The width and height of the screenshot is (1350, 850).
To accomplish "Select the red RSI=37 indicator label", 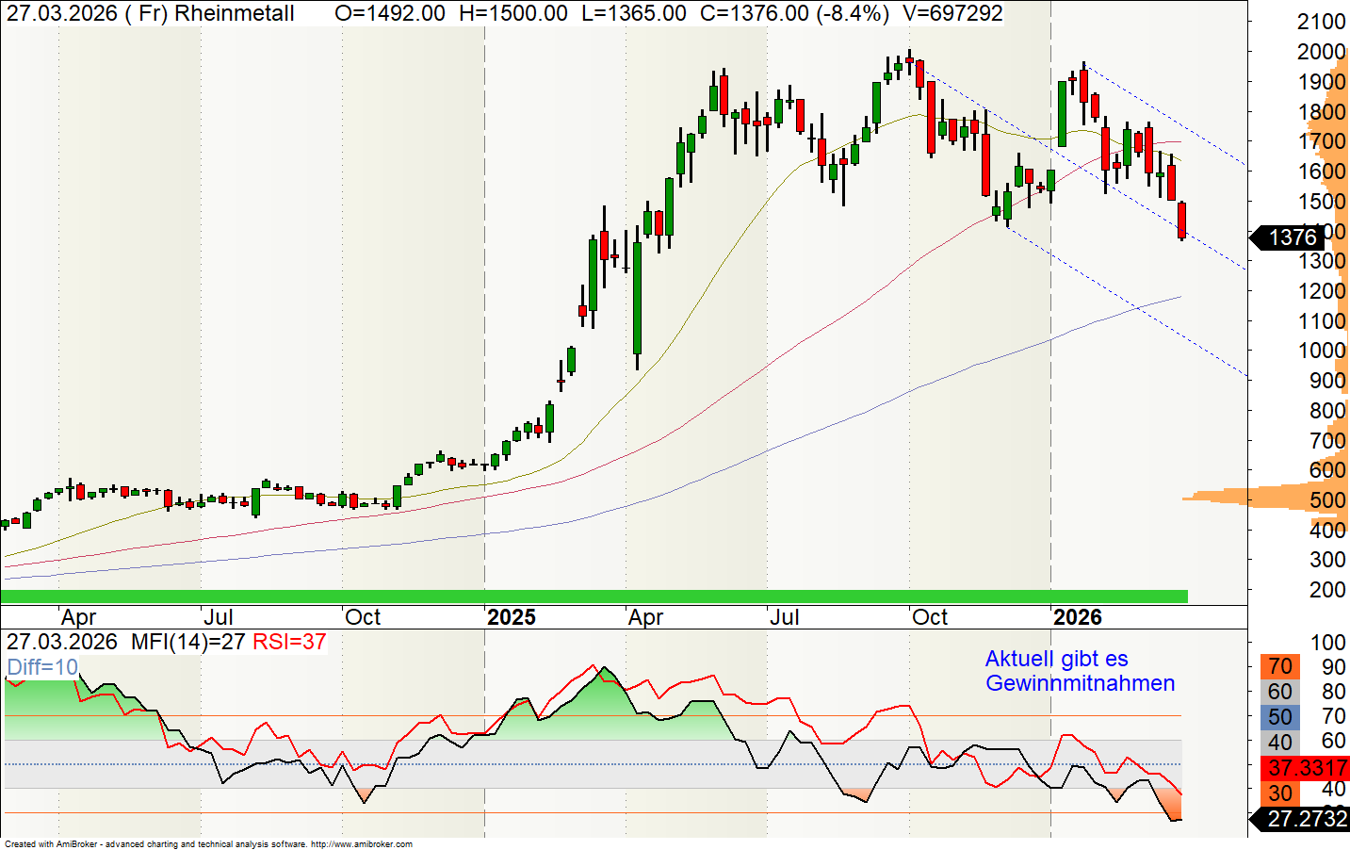I will pos(289,643).
